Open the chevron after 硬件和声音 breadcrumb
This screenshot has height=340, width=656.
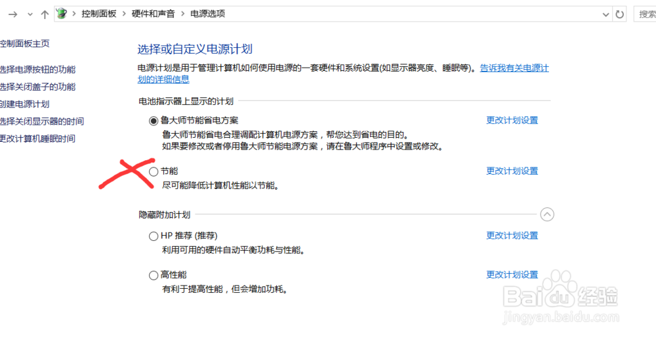(183, 14)
